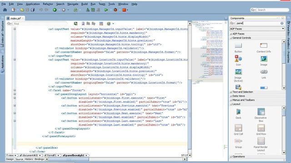291x163 pixels.
Task: Expand the Data Views section
Action: click(231, 96)
